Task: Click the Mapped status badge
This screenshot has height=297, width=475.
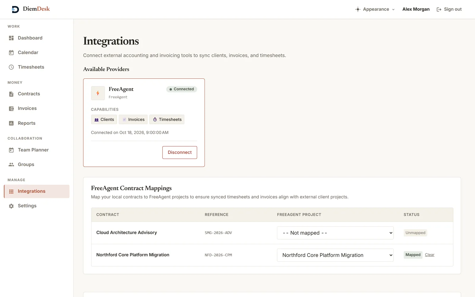Action: point(413,255)
